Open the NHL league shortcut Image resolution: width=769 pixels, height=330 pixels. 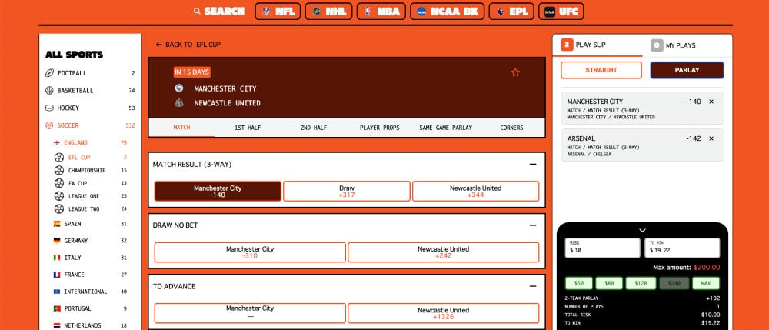click(328, 12)
